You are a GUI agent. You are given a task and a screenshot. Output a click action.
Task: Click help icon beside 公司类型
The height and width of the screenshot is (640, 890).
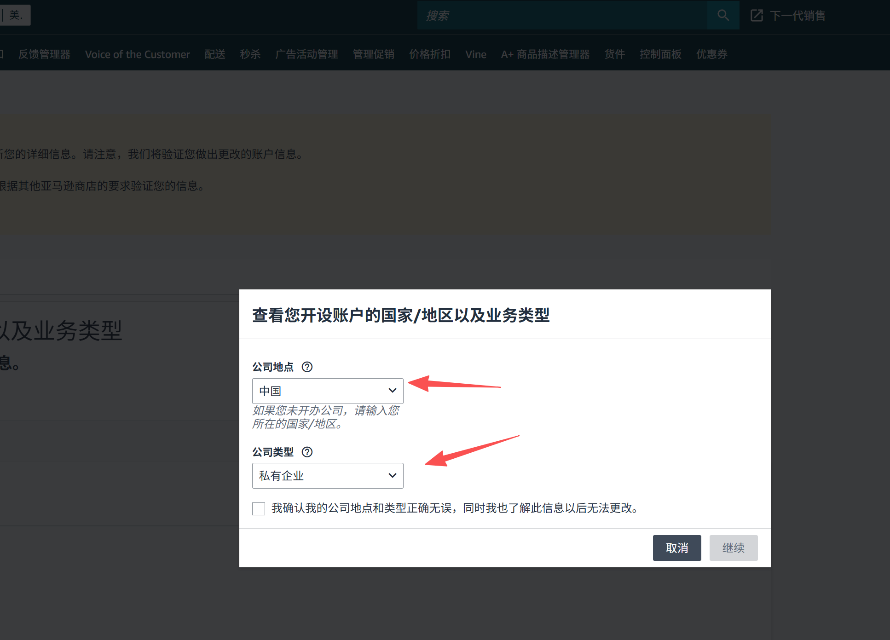(x=307, y=452)
